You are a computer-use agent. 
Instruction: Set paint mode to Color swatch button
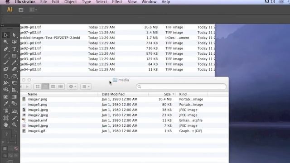[x=5, y=149]
